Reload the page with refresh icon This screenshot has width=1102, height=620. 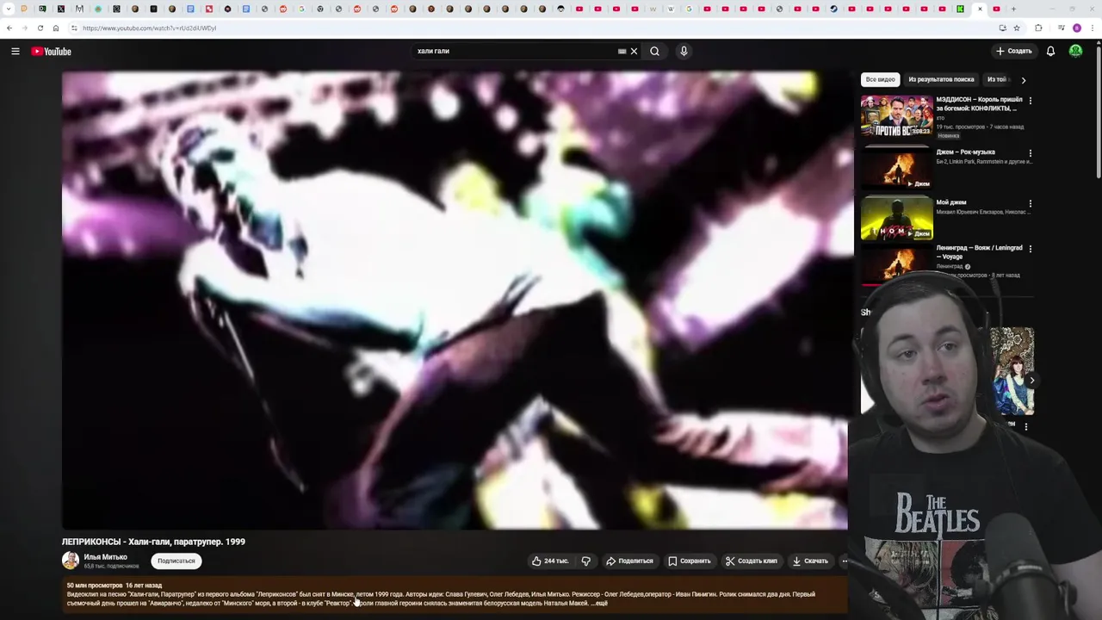click(40, 28)
